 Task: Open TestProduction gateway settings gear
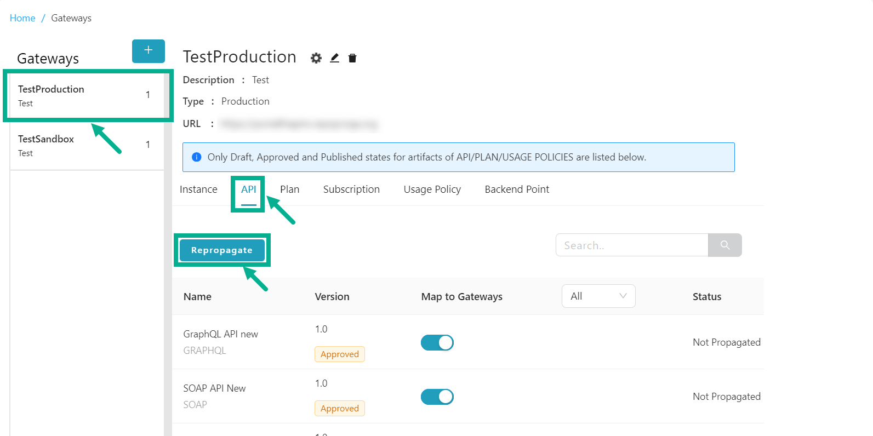(316, 58)
